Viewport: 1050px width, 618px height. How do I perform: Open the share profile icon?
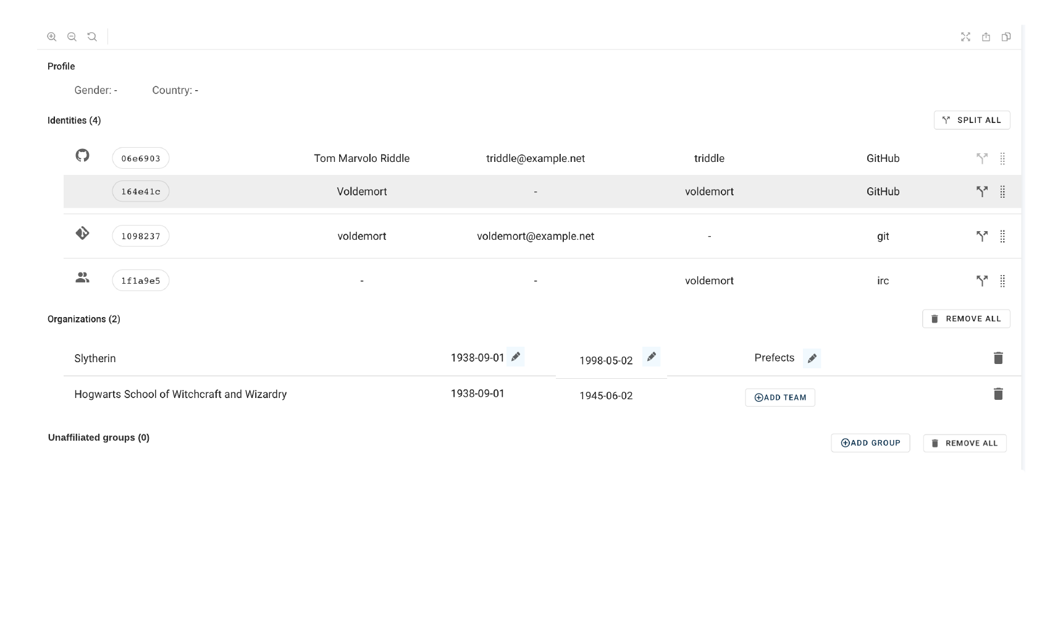pos(986,37)
